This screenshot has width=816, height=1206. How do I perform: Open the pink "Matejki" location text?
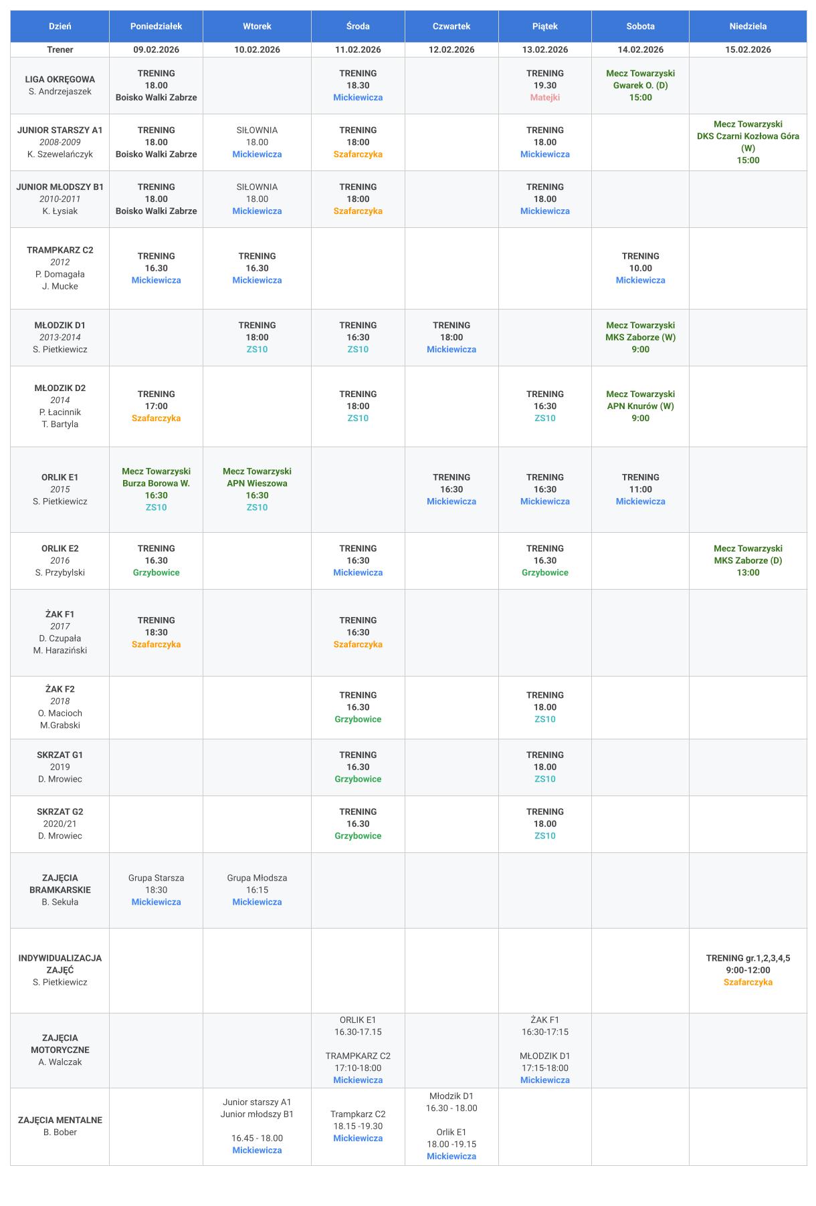click(x=545, y=98)
